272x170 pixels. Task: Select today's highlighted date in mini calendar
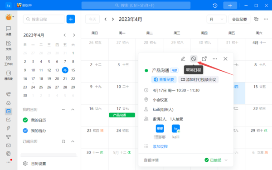coord(65,70)
